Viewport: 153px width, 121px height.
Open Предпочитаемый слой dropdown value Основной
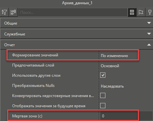click(110, 66)
